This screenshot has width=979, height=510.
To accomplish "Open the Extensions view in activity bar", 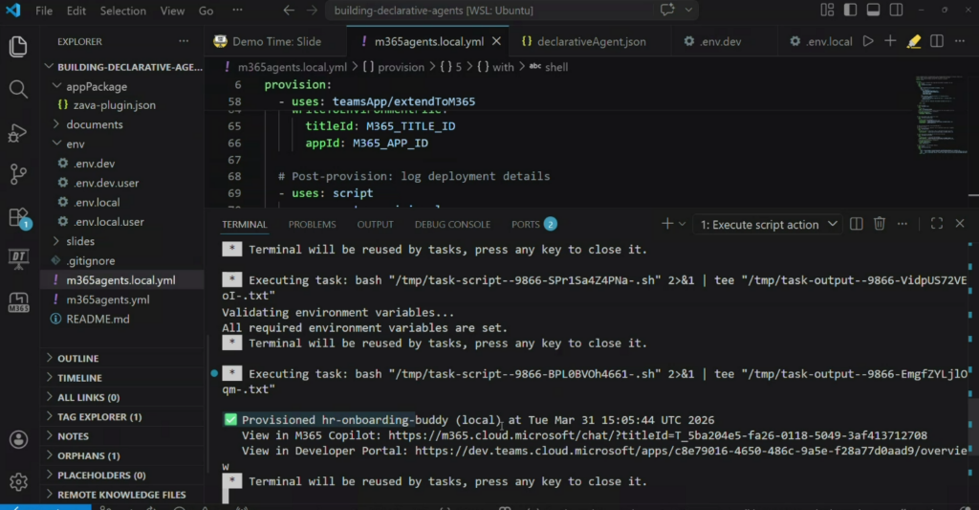I will [18, 217].
